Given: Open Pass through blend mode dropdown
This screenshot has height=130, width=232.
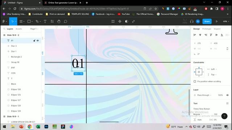Looking at the screenshot, I should pyautogui.click(x=204, y=95).
